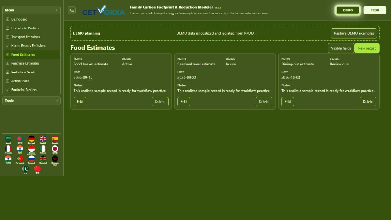Switch language to Español
Image resolution: width=391 pixels, height=220 pixels.
point(55,140)
